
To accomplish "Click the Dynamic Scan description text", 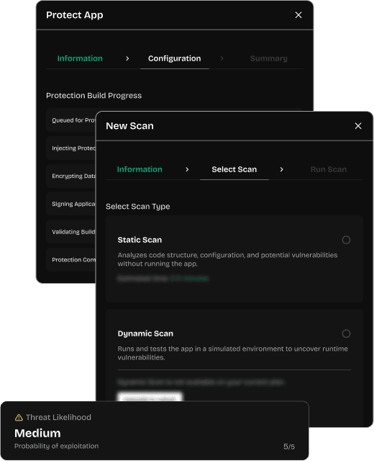I will pos(233,353).
